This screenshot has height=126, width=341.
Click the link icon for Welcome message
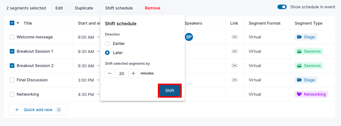click(234, 37)
